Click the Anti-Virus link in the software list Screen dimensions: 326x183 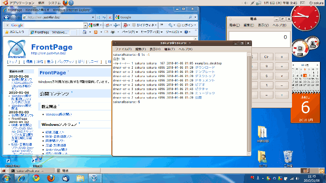click(56, 150)
